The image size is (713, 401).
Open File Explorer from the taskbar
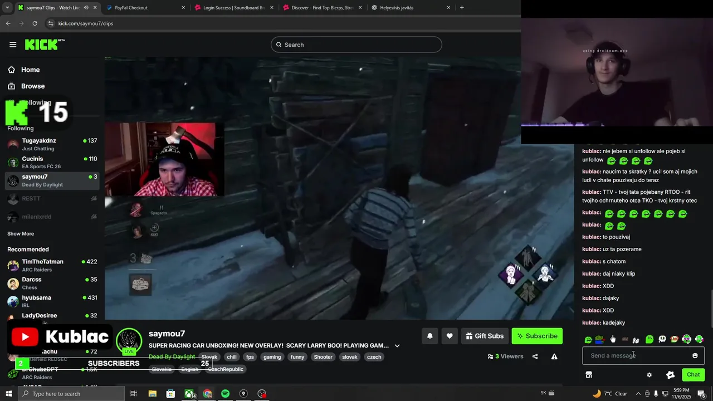point(153,394)
